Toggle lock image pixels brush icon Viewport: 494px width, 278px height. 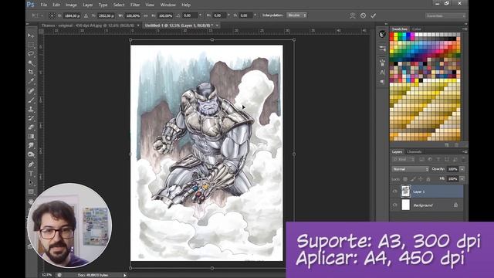point(413,179)
